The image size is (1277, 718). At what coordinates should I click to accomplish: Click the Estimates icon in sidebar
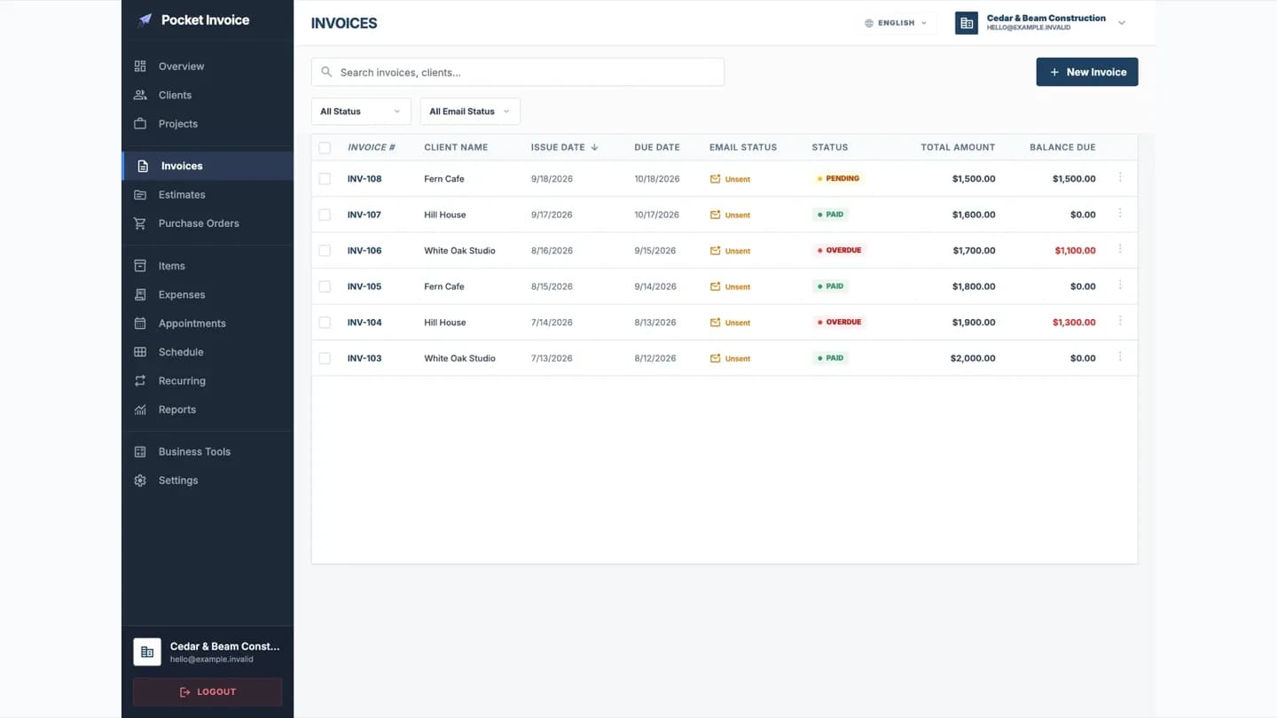[140, 195]
